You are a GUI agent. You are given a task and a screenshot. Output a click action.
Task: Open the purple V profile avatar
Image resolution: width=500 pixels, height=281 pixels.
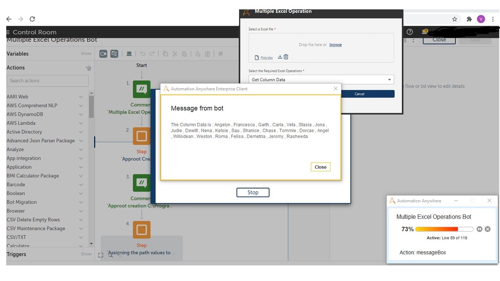481,19
